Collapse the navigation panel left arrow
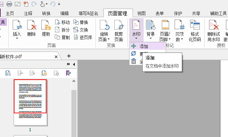Screen dimensions: 228x137 (x=74, y=64)
